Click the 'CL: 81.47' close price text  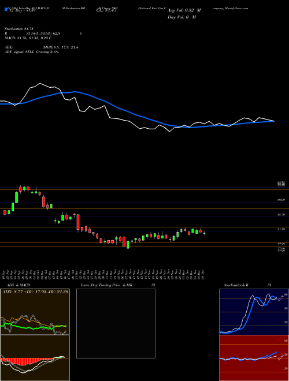coord(108,10)
